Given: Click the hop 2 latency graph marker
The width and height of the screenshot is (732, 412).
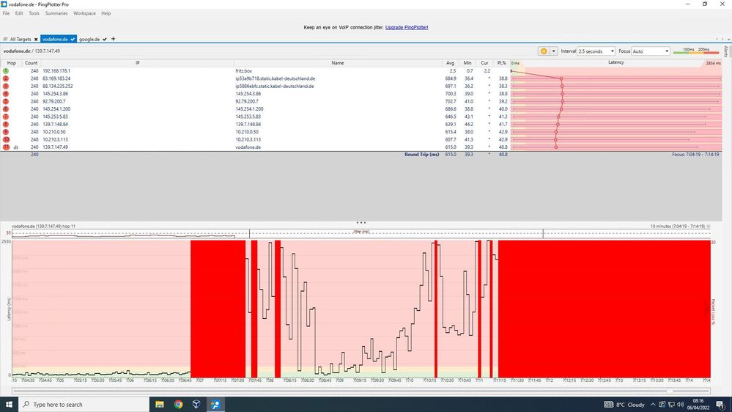Looking at the screenshot, I should tap(561, 78).
